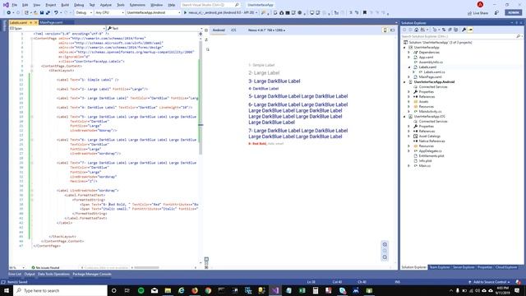
Task: Click the send feedback icon near ADMIN
Action: (496, 13)
